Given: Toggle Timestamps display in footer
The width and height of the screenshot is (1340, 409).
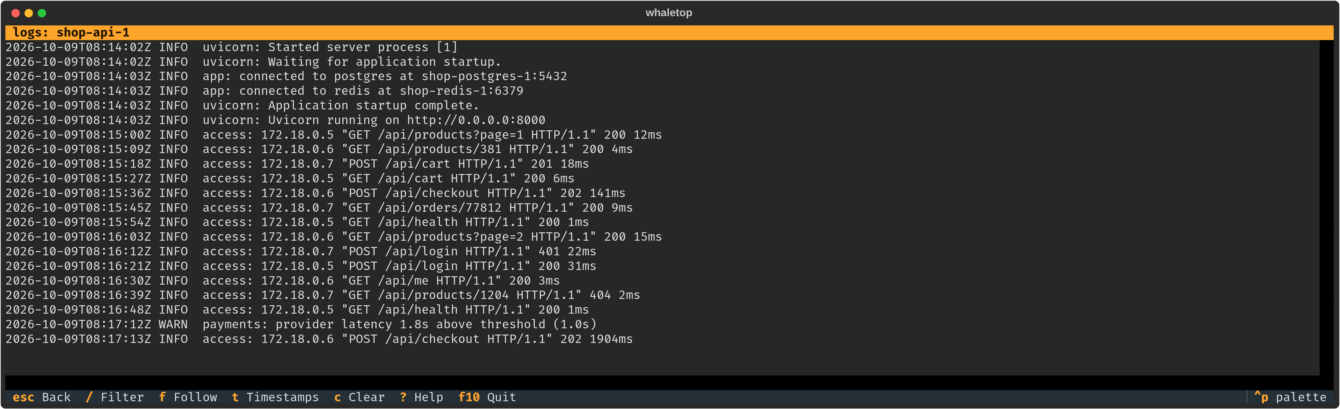Looking at the screenshot, I should [x=275, y=397].
